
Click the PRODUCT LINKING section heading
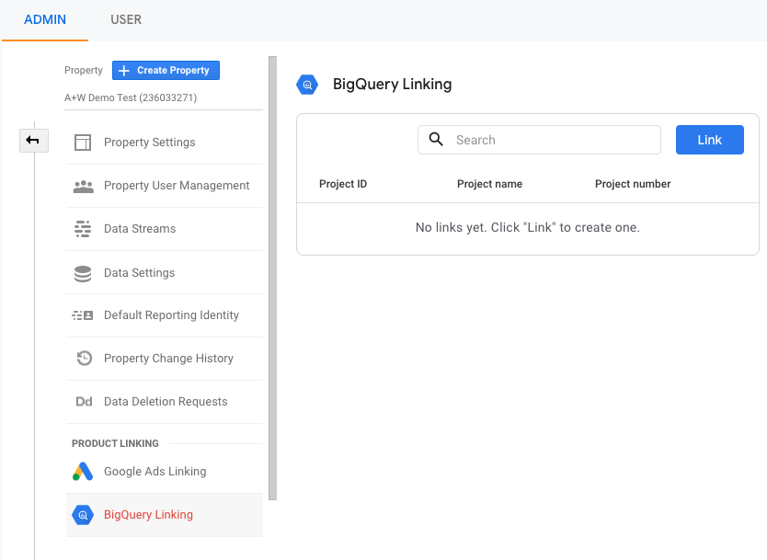[116, 443]
